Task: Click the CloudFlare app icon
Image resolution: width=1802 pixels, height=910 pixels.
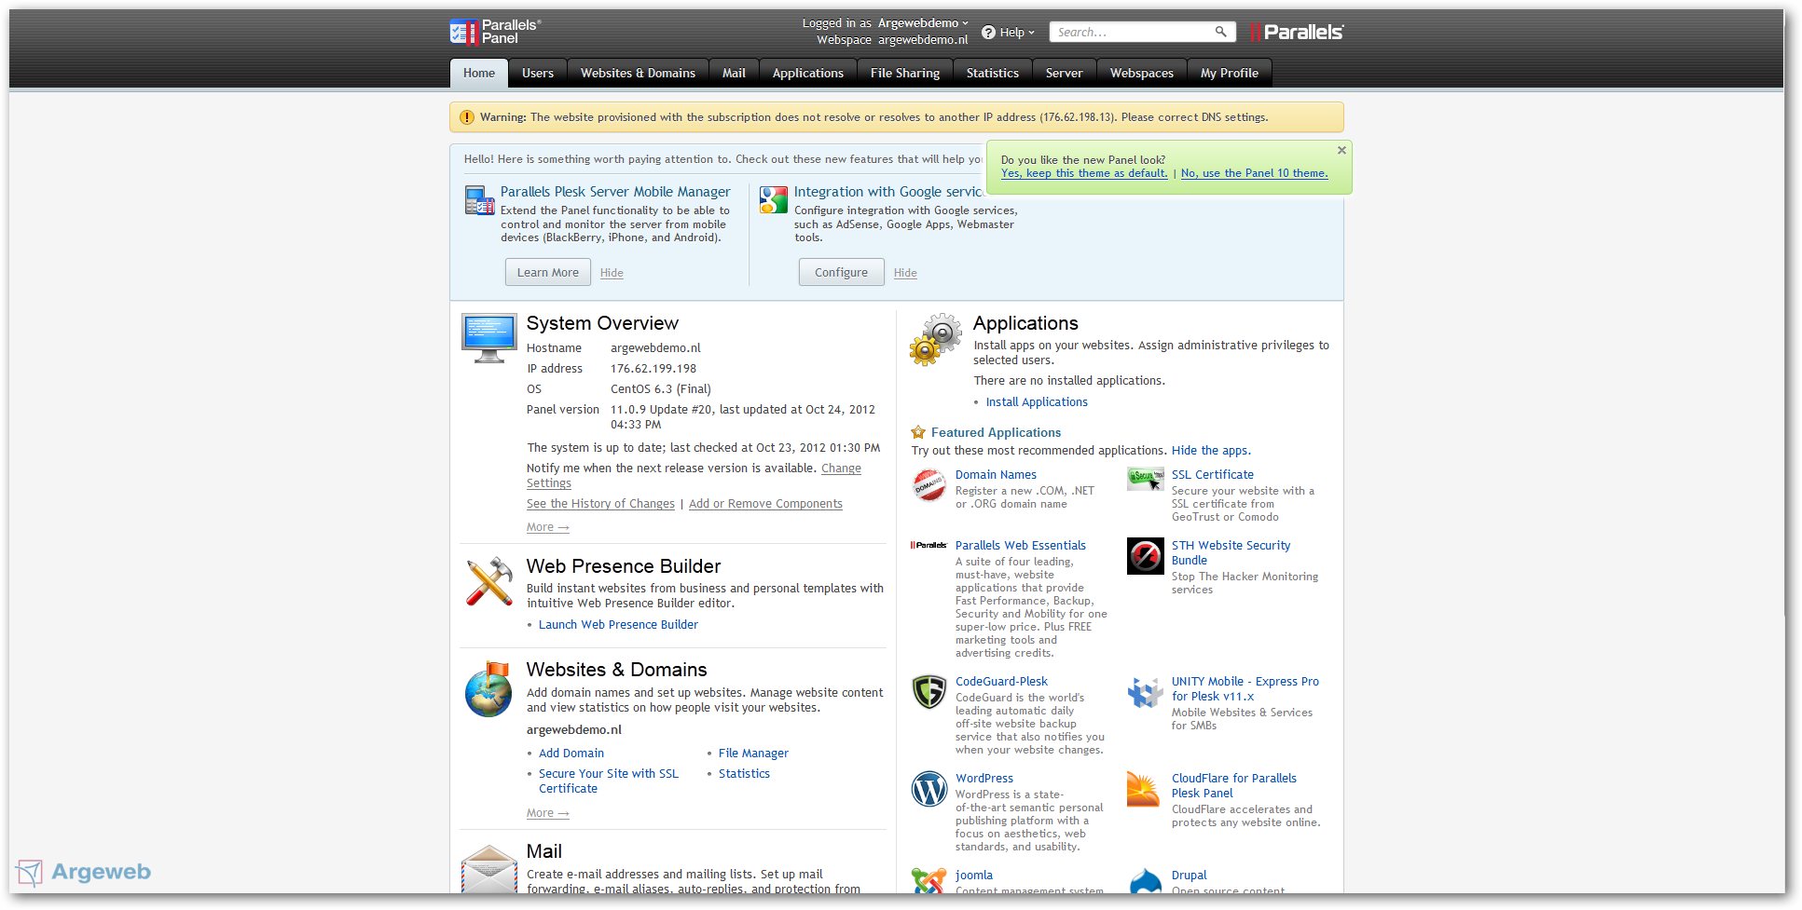Action: click(1143, 788)
